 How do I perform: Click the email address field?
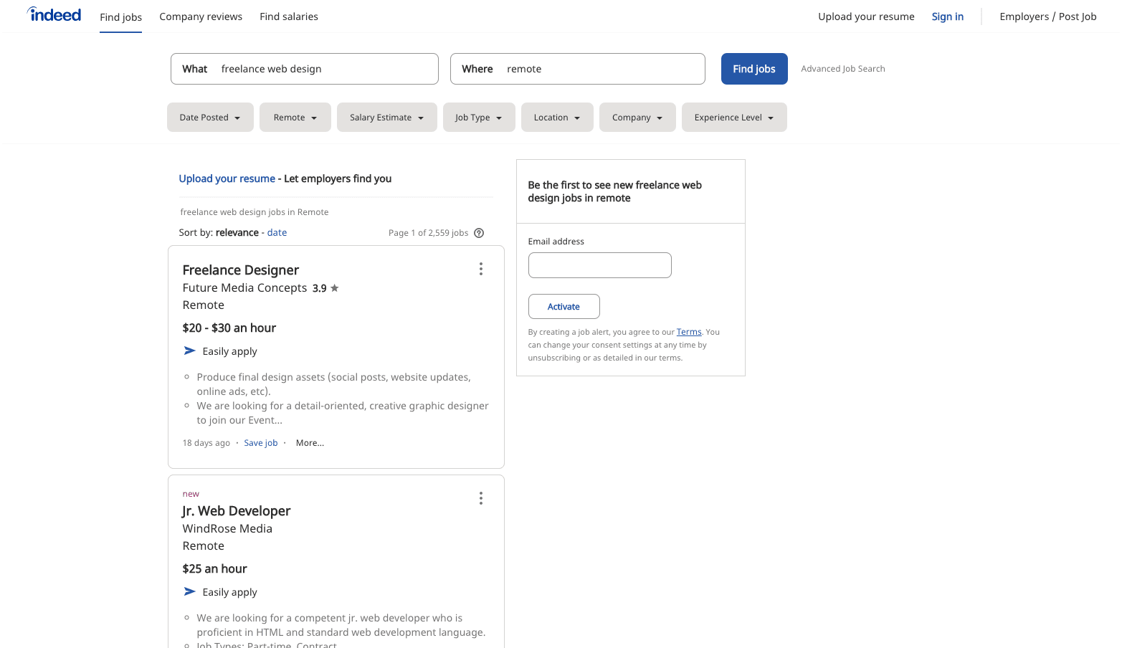click(x=599, y=265)
